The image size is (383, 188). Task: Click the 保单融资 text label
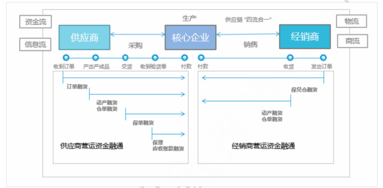(143, 123)
